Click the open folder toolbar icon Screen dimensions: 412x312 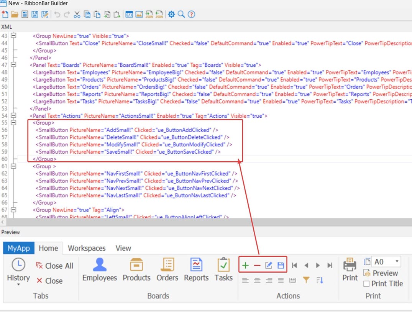tap(15, 15)
